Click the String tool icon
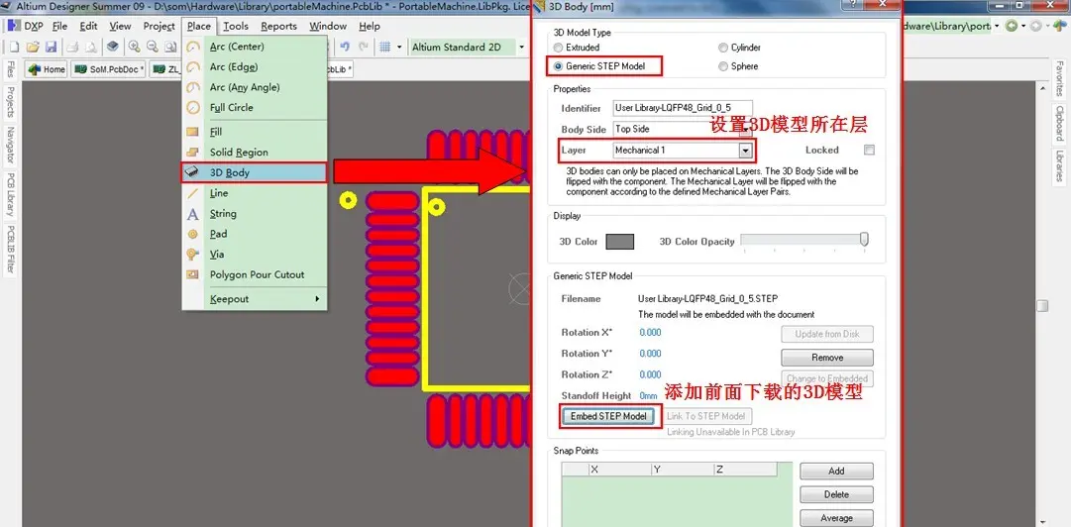The width and height of the screenshot is (1071, 527). pos(193,214)
